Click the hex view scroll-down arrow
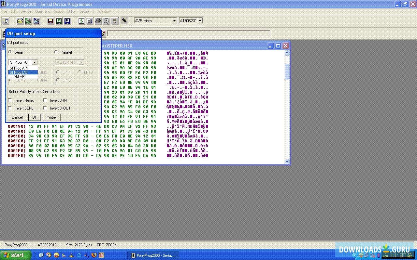The image size is (417, 260). pos(287,161)
